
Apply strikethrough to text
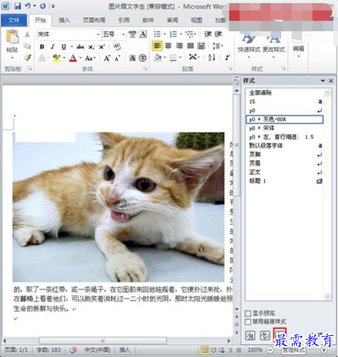80,47
